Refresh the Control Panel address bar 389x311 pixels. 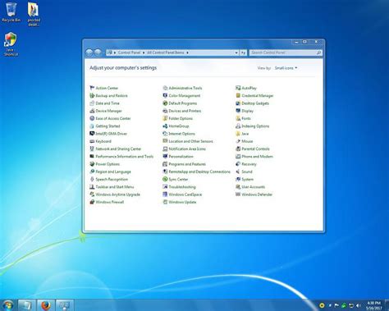pyautogui.click(x=243, y=53)
